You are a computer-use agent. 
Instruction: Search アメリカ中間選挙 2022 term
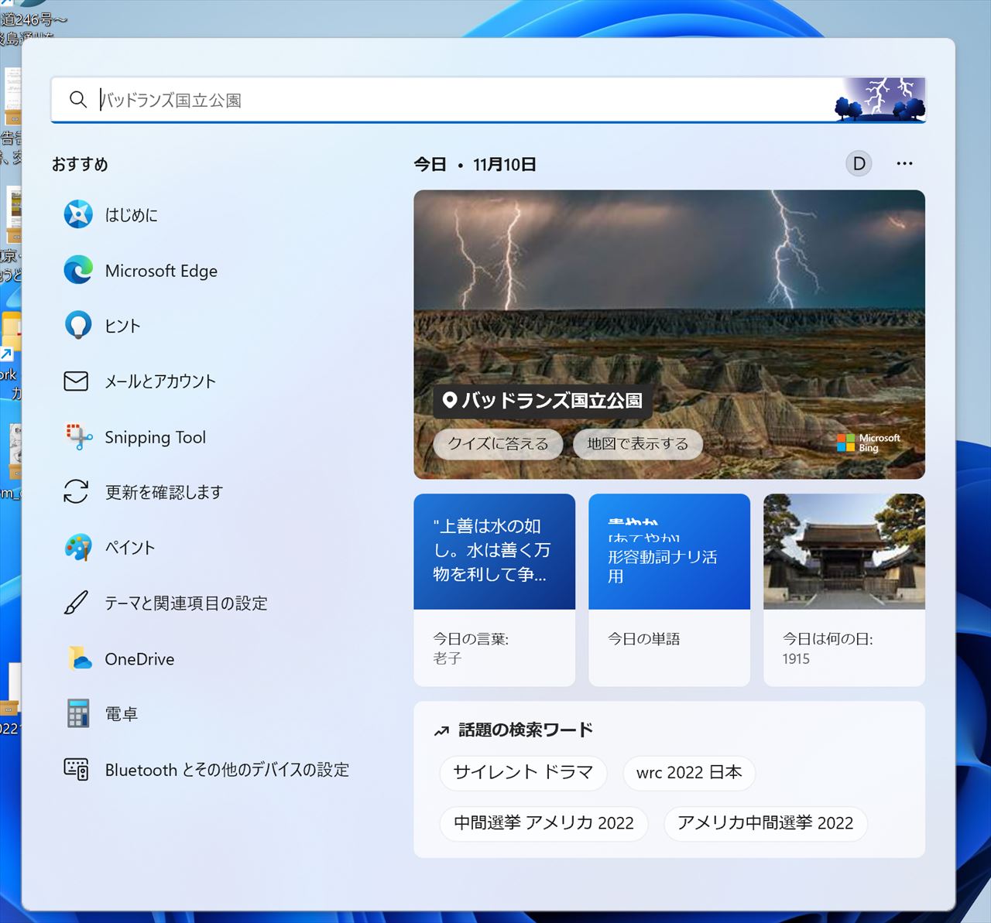(x=766, y=823)
